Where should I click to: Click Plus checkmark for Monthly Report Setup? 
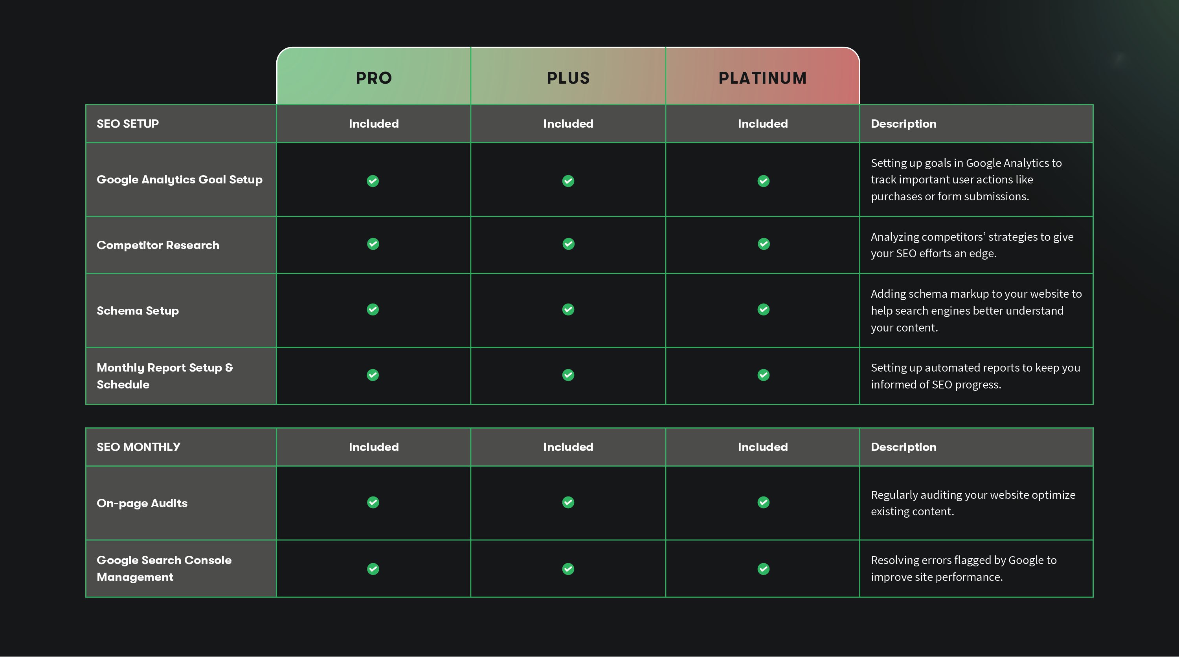[568, 375]
